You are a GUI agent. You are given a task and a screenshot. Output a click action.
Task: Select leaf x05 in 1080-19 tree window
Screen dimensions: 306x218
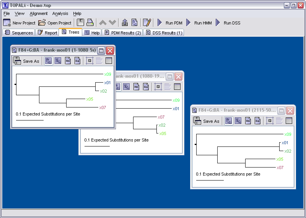163,134
